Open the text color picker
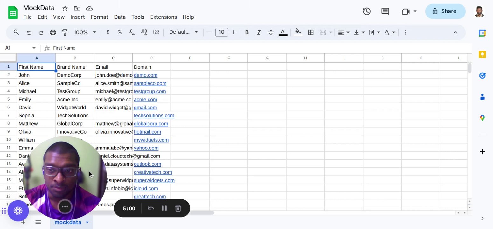 283,32
